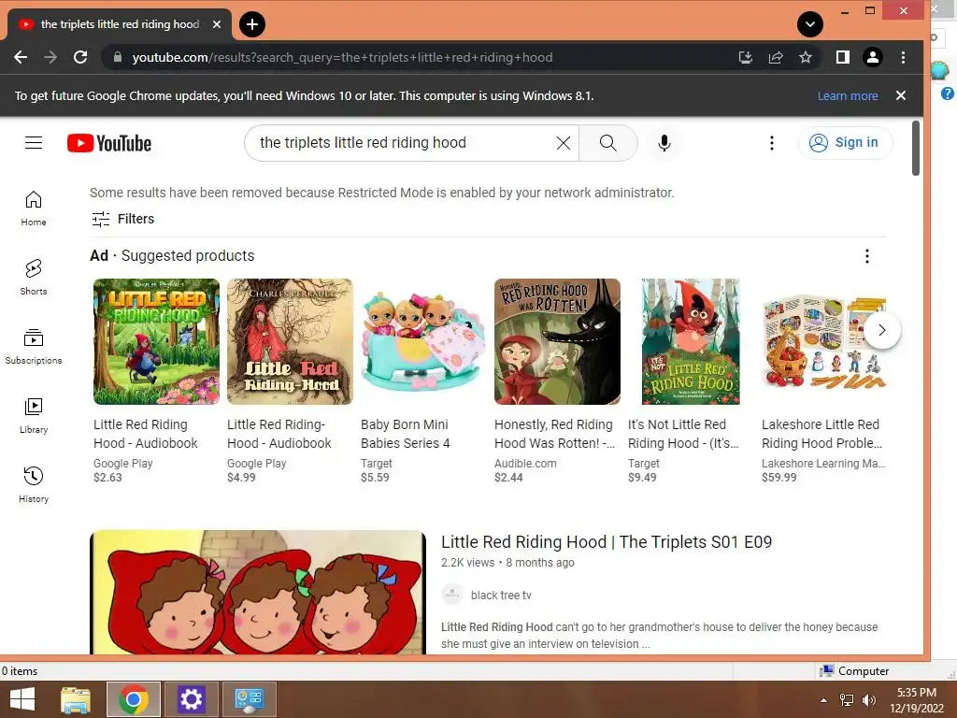957x718 pixels.
Task: Open the YouTube guide hamburger menu
Action: click(34, 143)
